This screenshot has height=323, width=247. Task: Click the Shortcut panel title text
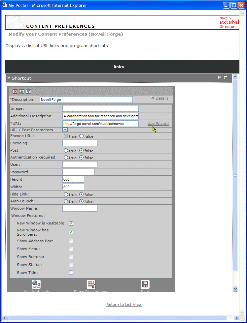tap(21, 78)
